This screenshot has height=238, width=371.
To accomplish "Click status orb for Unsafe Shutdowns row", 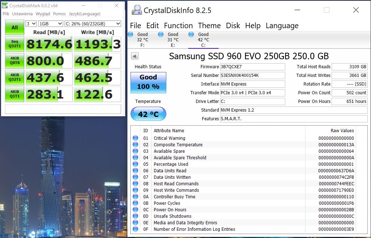I will [x=135, y=216].
